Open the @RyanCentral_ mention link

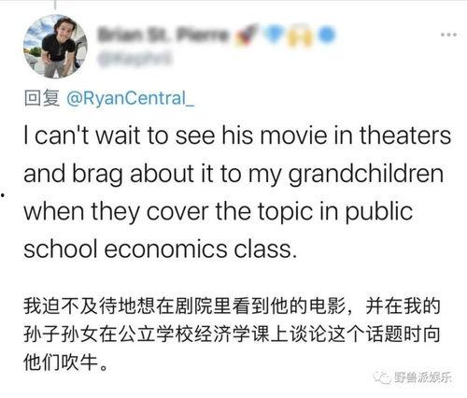pyautogui.click(x=130, y=98)
